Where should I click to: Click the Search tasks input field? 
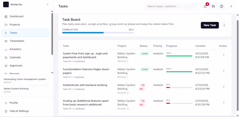tap(172, 6)
